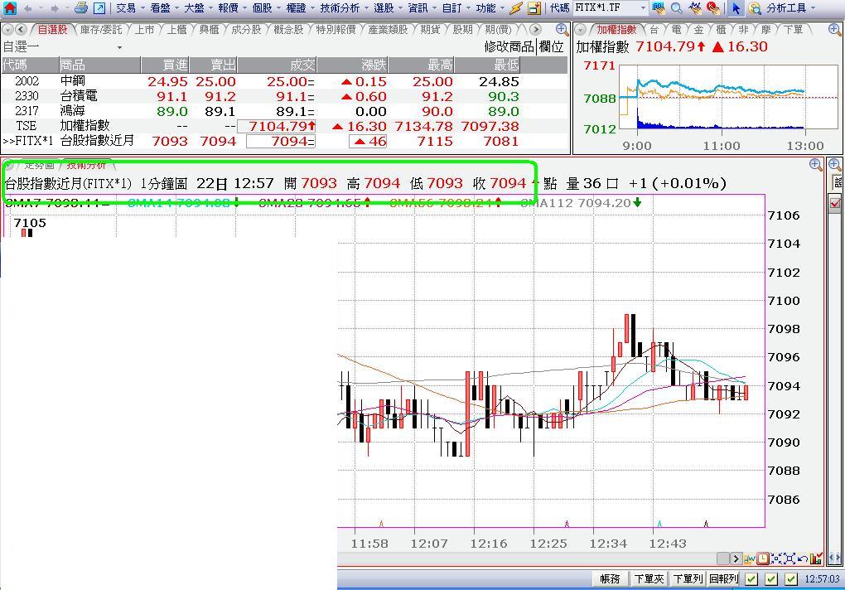Click the 下單列 button
The width and height of the screenshot is (845, 590).
click(x=688, y=579)
